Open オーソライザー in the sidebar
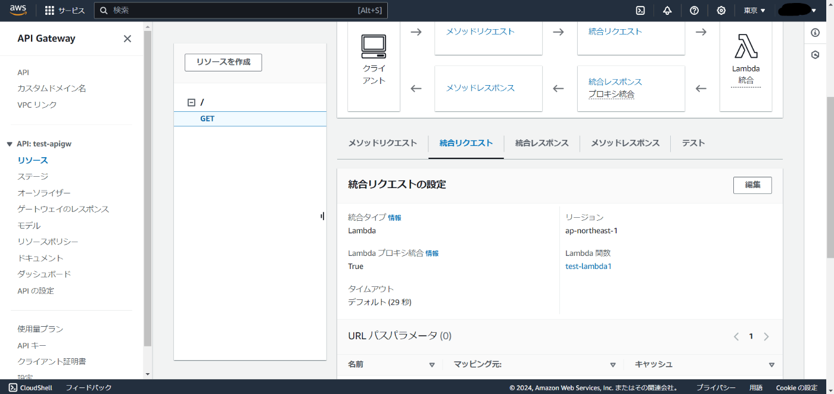This screenshot has height=394, width=834. pos(44,193)
